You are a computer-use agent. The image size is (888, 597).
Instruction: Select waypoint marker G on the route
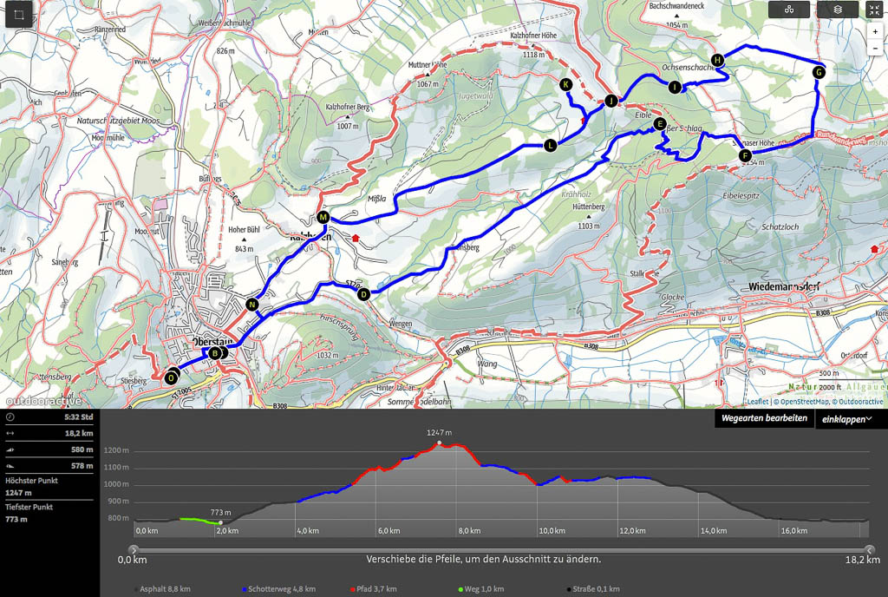click(819, 73)
